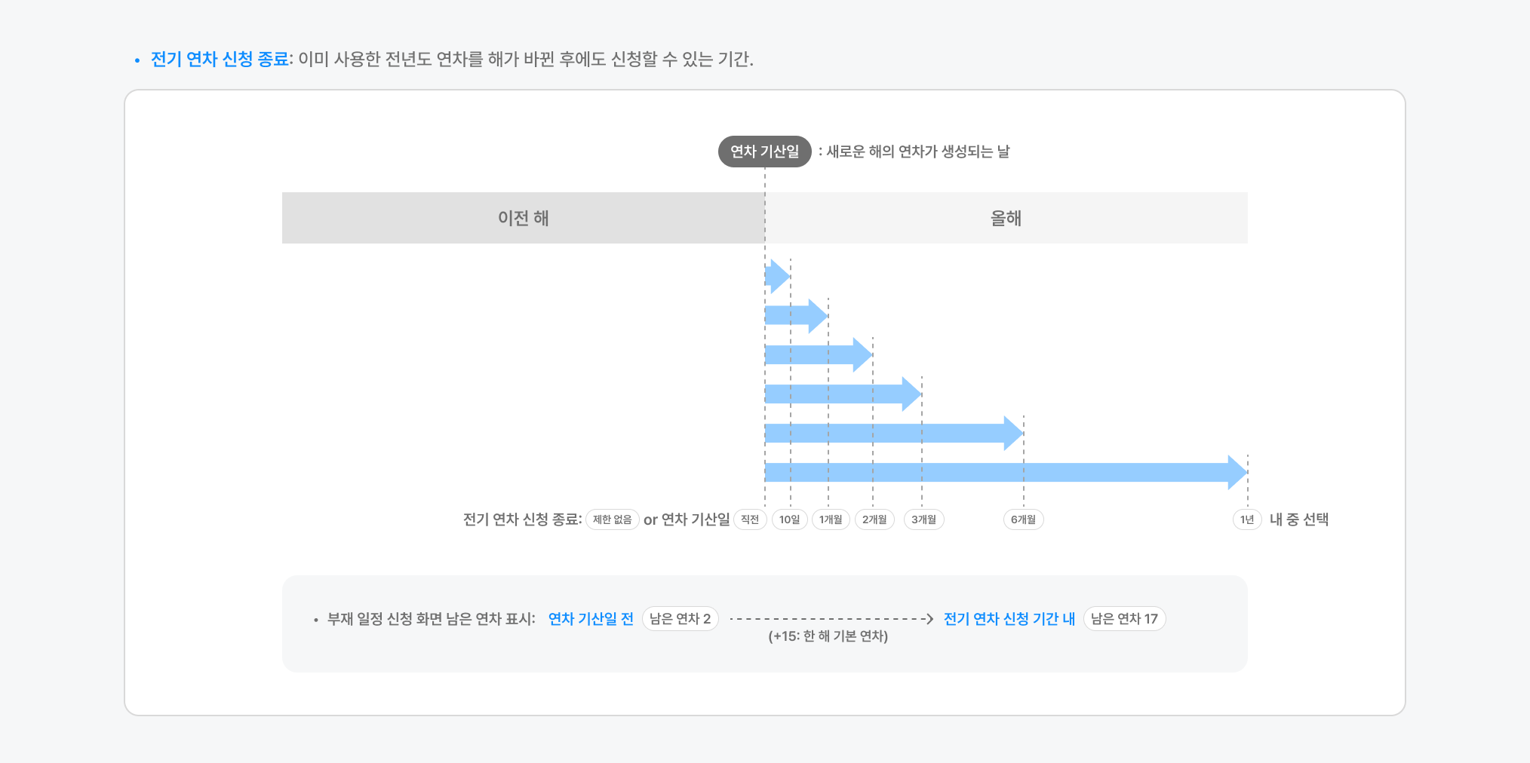Click the dashed arrow tip before 전기 연차
Screen dimensions: 1530x763
(929, 619)
